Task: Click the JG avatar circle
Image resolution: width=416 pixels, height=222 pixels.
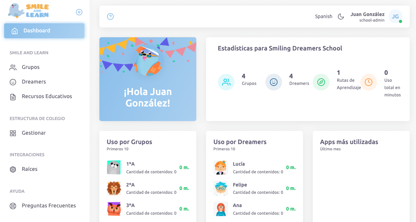Action: 395,16
